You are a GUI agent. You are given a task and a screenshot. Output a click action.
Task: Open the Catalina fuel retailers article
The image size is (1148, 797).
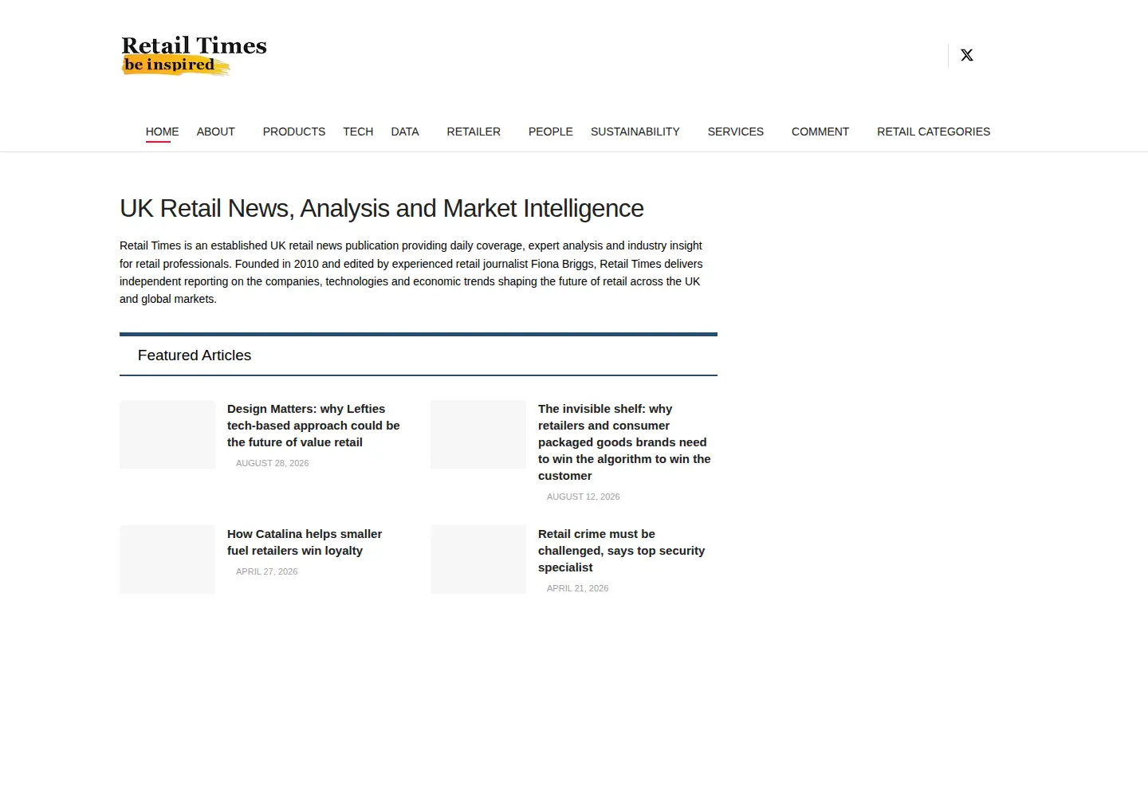305,542
